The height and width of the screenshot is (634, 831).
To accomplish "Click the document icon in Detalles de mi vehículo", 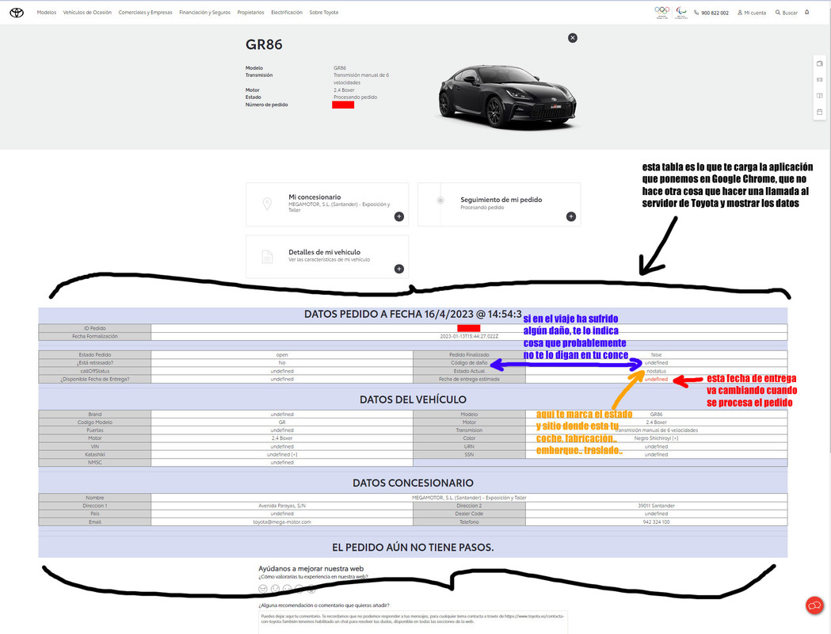I will (x=267, y=257).
